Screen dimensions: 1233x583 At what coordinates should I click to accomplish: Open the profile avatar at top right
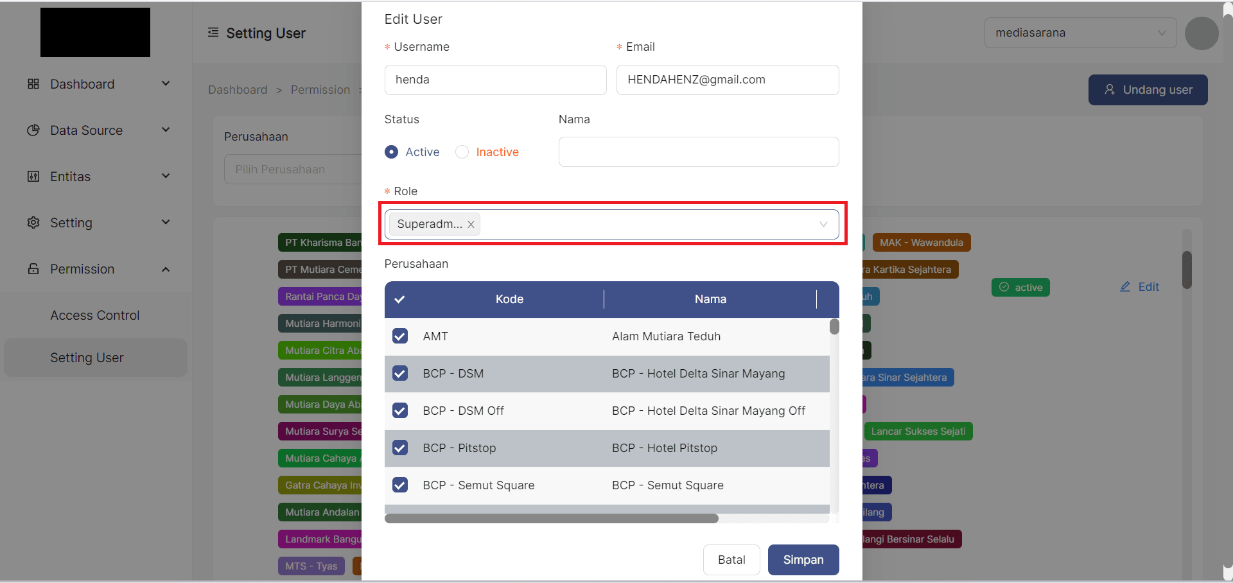click(x=1202, y=33)
